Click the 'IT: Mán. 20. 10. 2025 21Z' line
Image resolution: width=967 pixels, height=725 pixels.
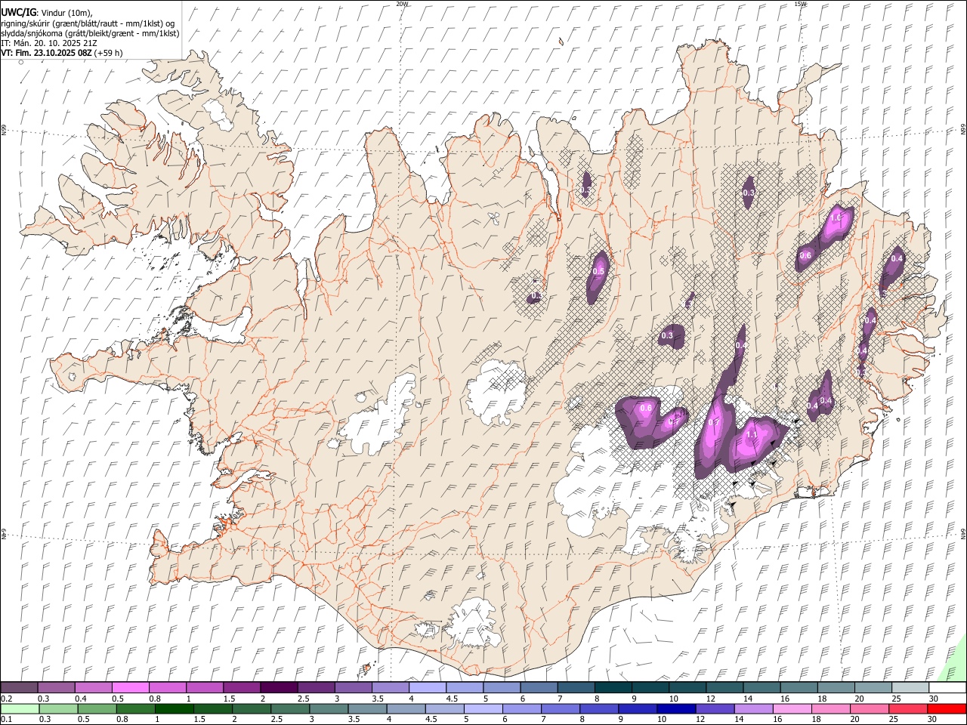[48, 44]
